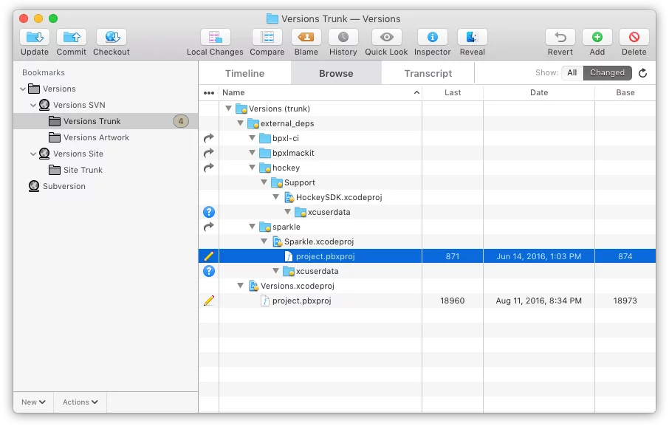The image size is (669, 429).
Task: Collapse the hockey folder tree node
Action: [x=253, y=168]
